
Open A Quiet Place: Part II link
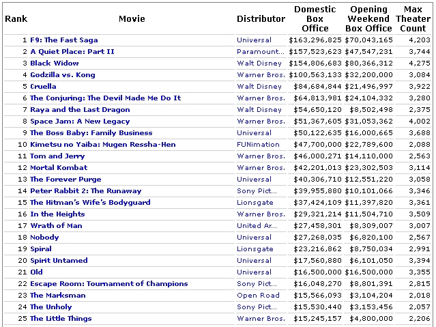tap(72, 52)
